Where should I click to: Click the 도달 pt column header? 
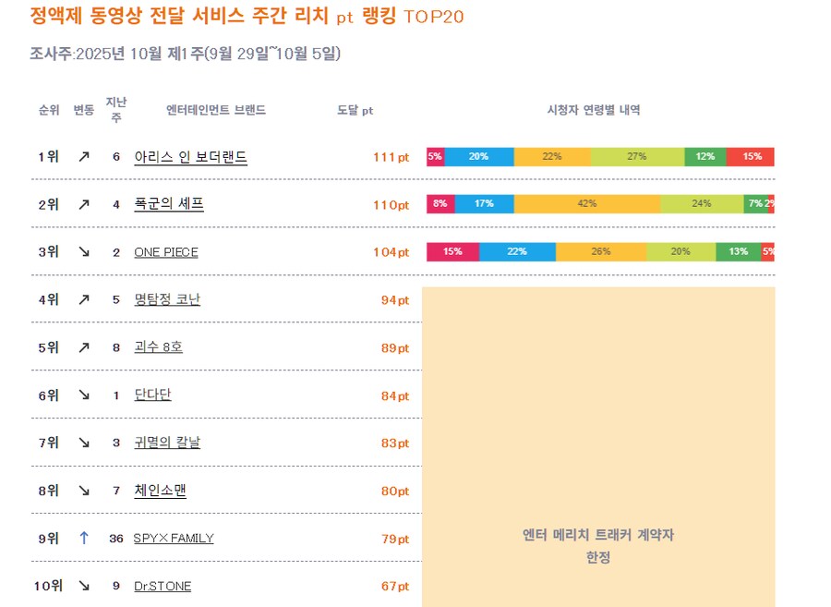355,110
